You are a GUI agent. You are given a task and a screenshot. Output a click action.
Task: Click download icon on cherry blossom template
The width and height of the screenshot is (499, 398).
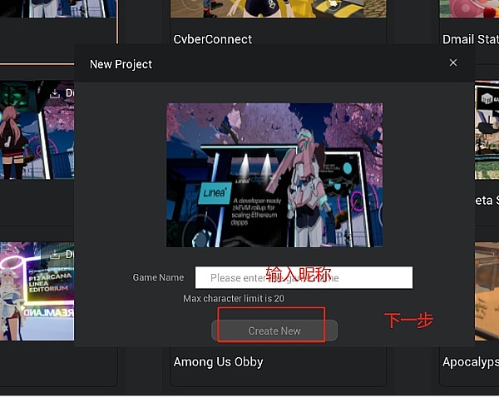(55, 93)
